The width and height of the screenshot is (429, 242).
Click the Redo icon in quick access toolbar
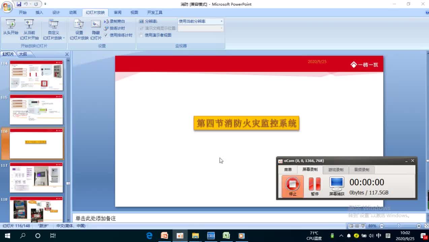click(36, 4)
